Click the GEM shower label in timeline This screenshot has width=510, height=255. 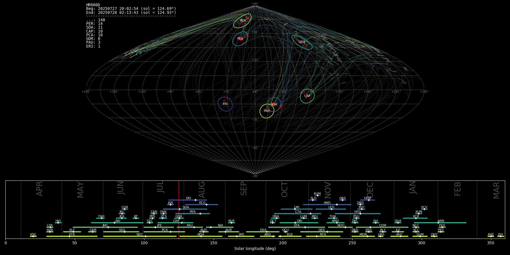[x=367, y=198]
